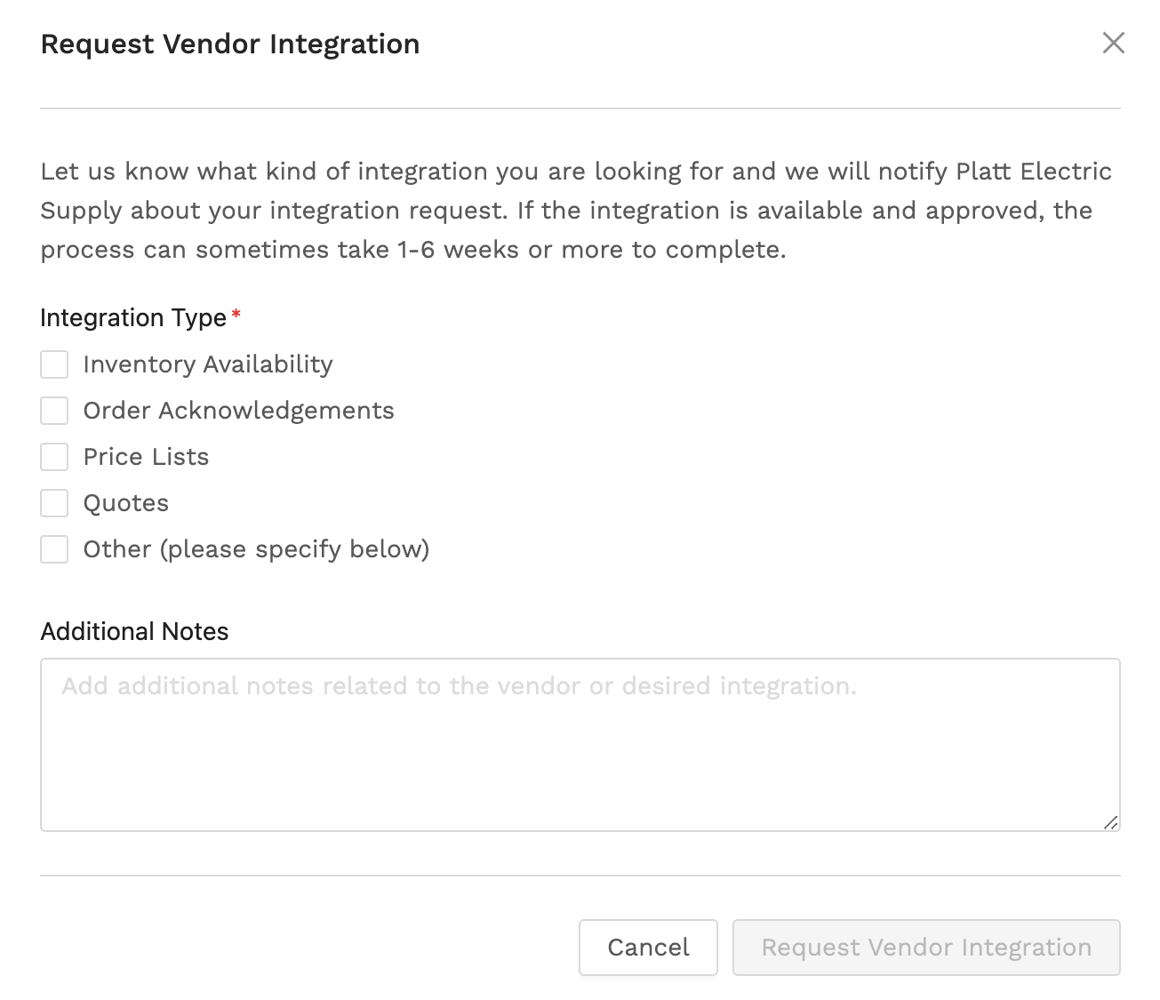Click the red required asterisk
This screenshot has width=1160, height=1000.
(236, 315)
